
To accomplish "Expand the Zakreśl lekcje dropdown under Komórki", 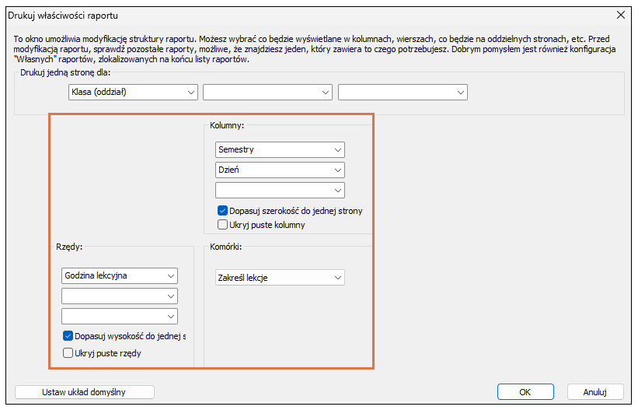I will click(280, 277).
